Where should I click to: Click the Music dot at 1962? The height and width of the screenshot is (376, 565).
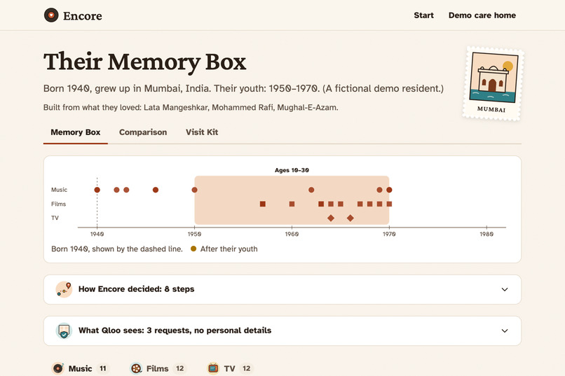pyautogui.click(x=311, y=190)
